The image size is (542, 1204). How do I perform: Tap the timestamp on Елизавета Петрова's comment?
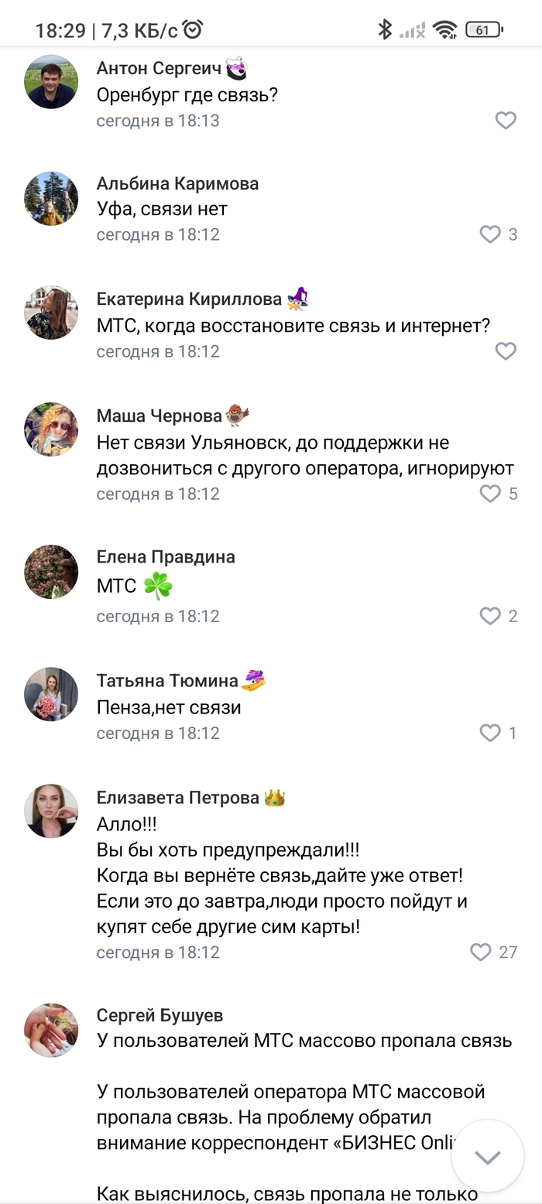click(158, 952)
